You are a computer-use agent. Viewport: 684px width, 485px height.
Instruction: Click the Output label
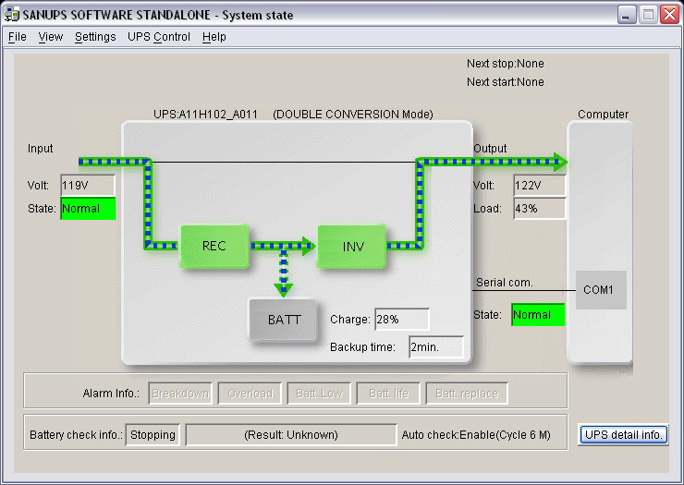click(x=490, y=149)
